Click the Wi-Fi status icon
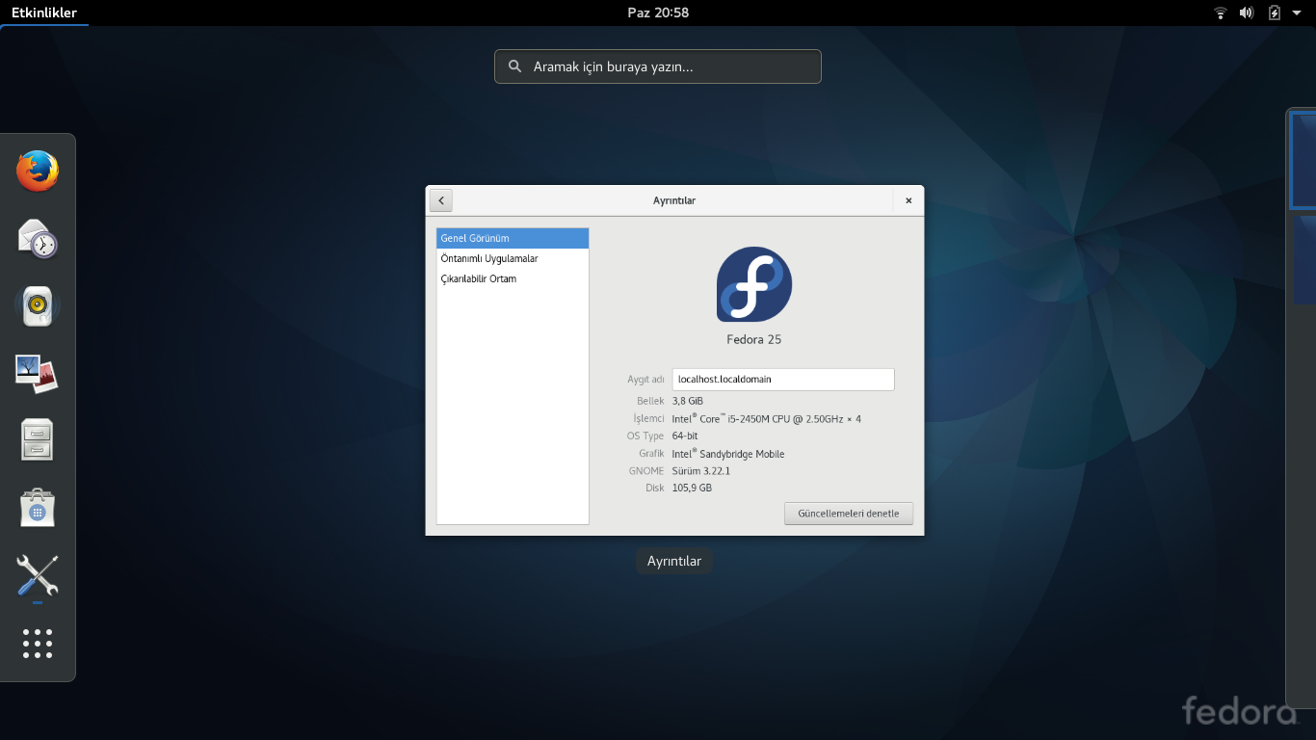Viewport: 1316px width, 740px height. [x=1221, y=13]
